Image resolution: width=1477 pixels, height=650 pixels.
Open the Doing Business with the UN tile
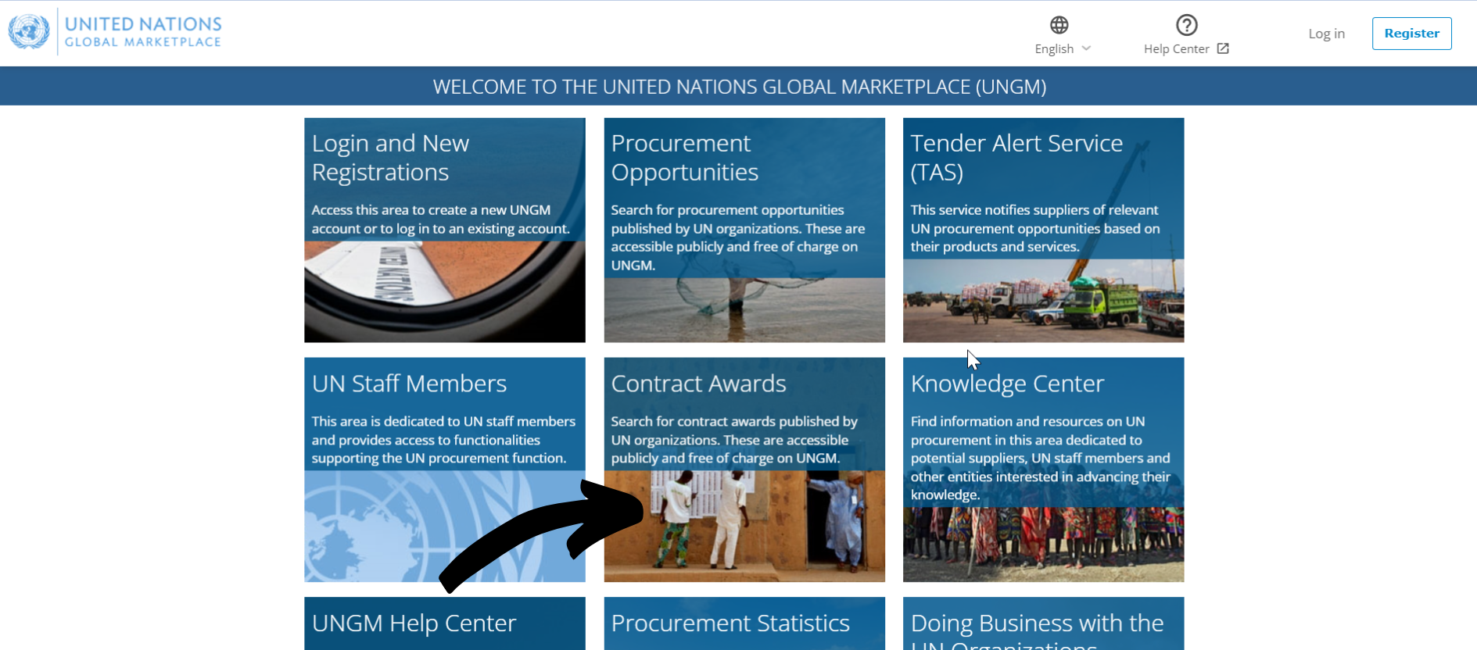coord(1043,623)
